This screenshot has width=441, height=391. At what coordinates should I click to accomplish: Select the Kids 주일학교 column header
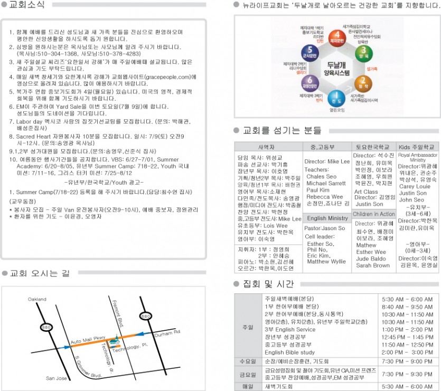tap(416, 147)
